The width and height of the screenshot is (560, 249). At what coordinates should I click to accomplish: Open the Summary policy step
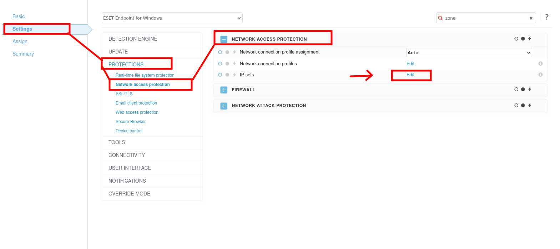23,54
